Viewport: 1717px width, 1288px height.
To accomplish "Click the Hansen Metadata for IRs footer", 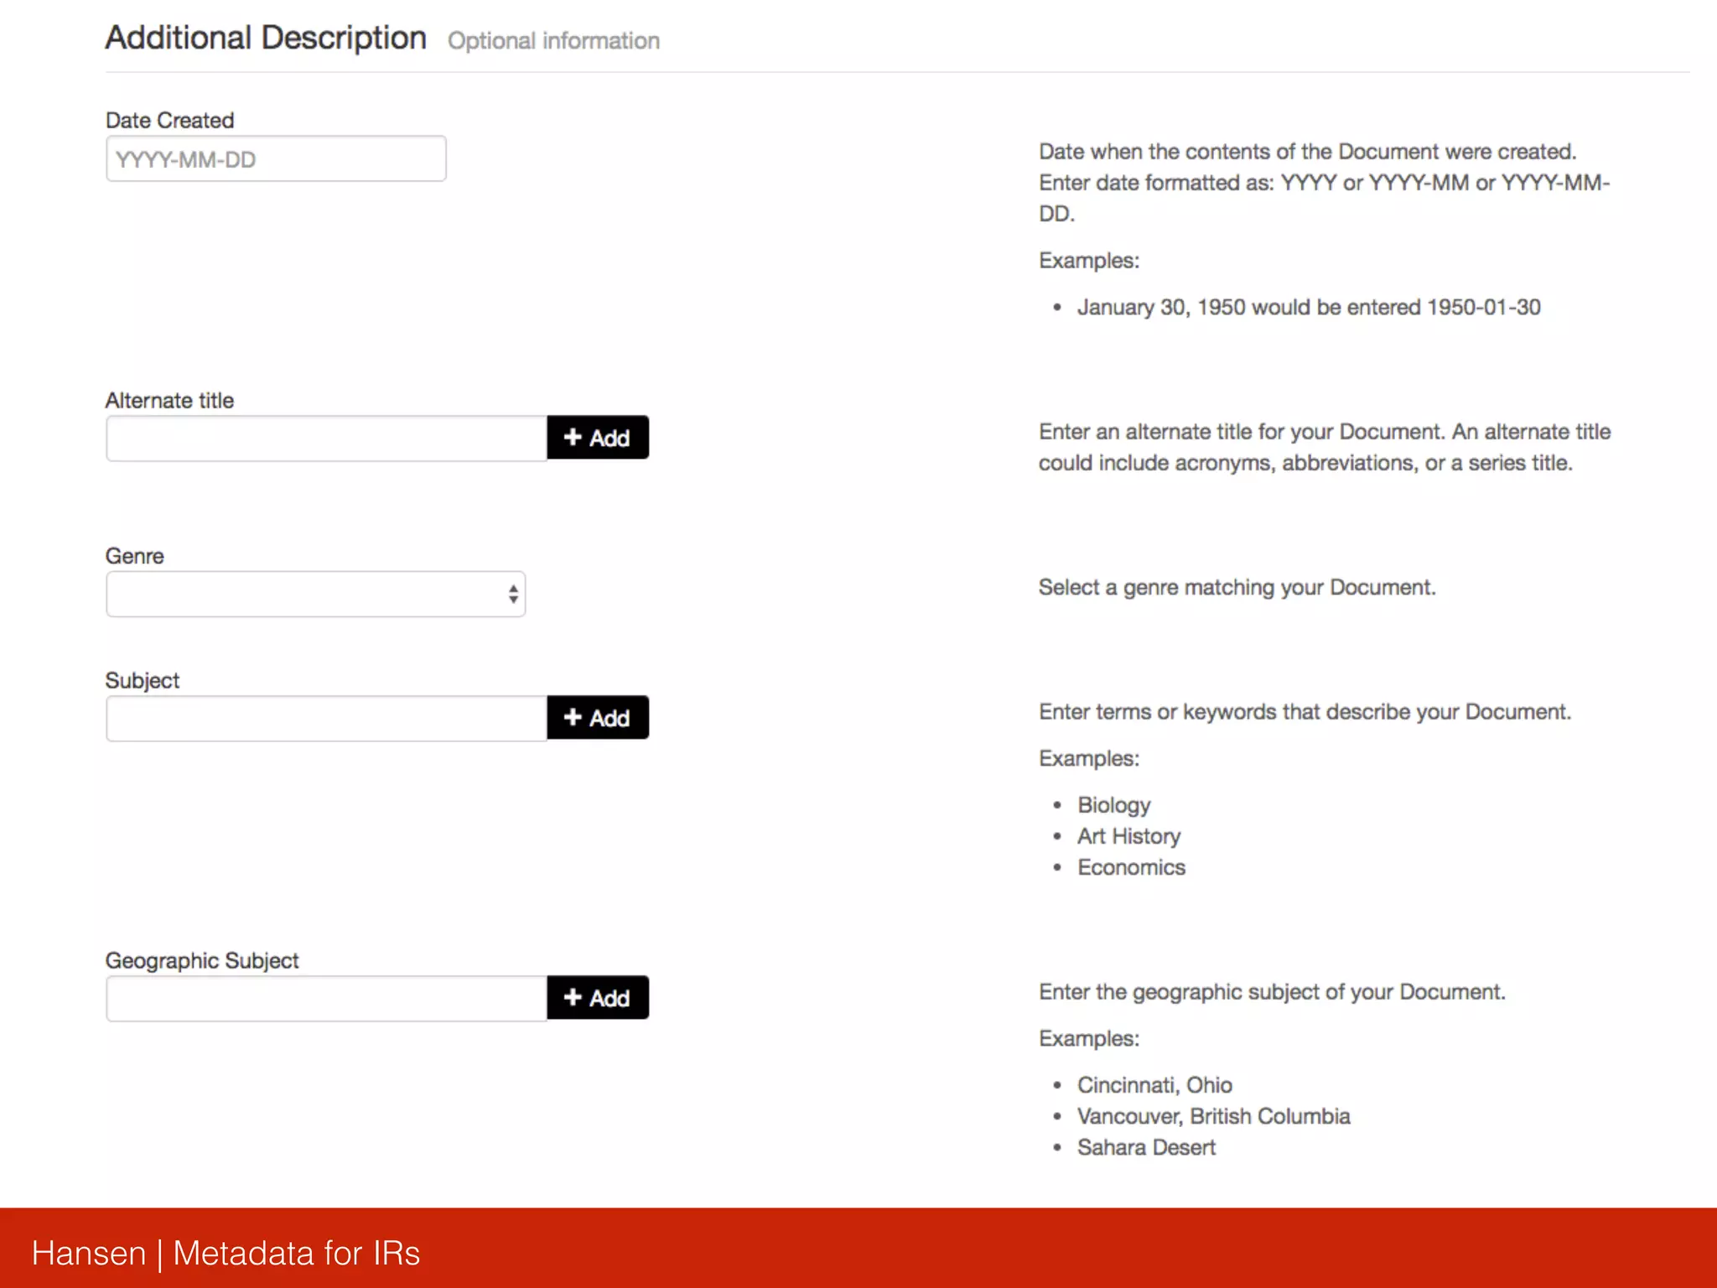I will click(x=226, y=1253).
